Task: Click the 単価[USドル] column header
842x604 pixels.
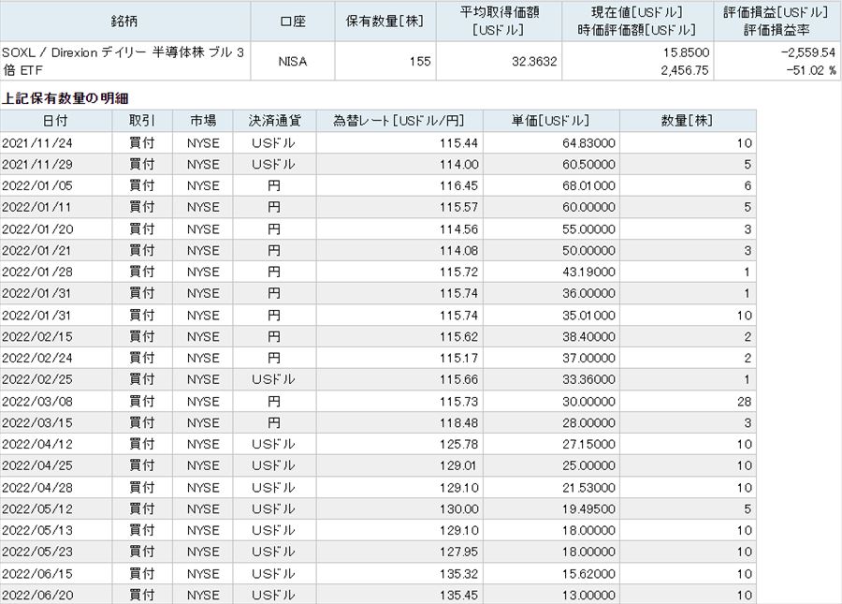Action: pos(551,121)
